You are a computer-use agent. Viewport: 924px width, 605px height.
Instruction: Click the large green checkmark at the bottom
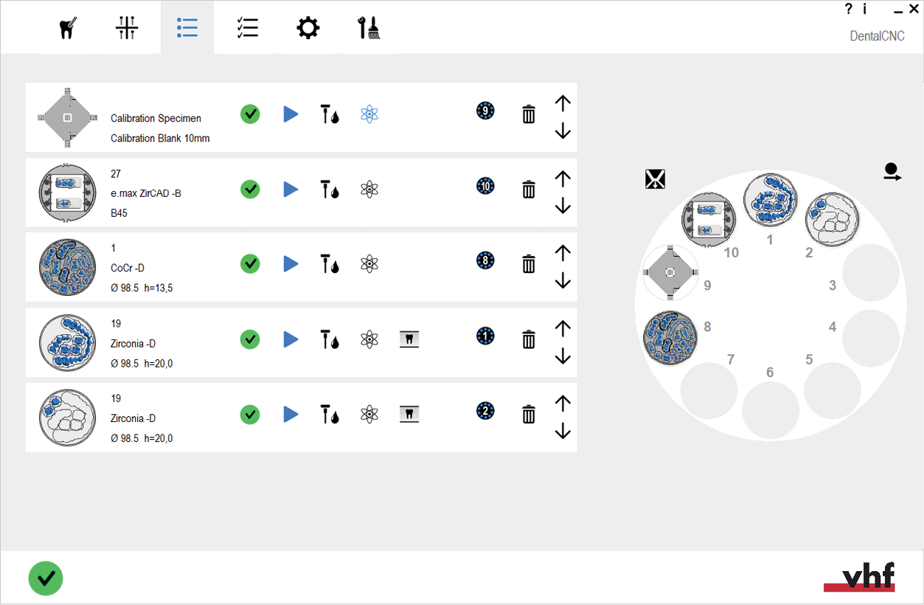[x=46, y=578]
